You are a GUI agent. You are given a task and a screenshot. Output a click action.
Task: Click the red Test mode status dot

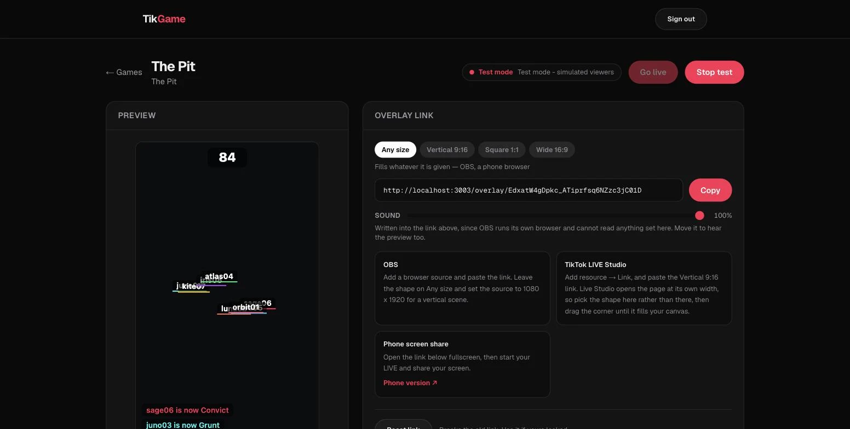pyautogui.click(x=472, y=72)
